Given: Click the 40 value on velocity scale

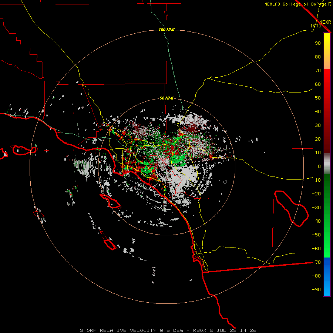Looking at the screenshot, I should click(318, 111).
